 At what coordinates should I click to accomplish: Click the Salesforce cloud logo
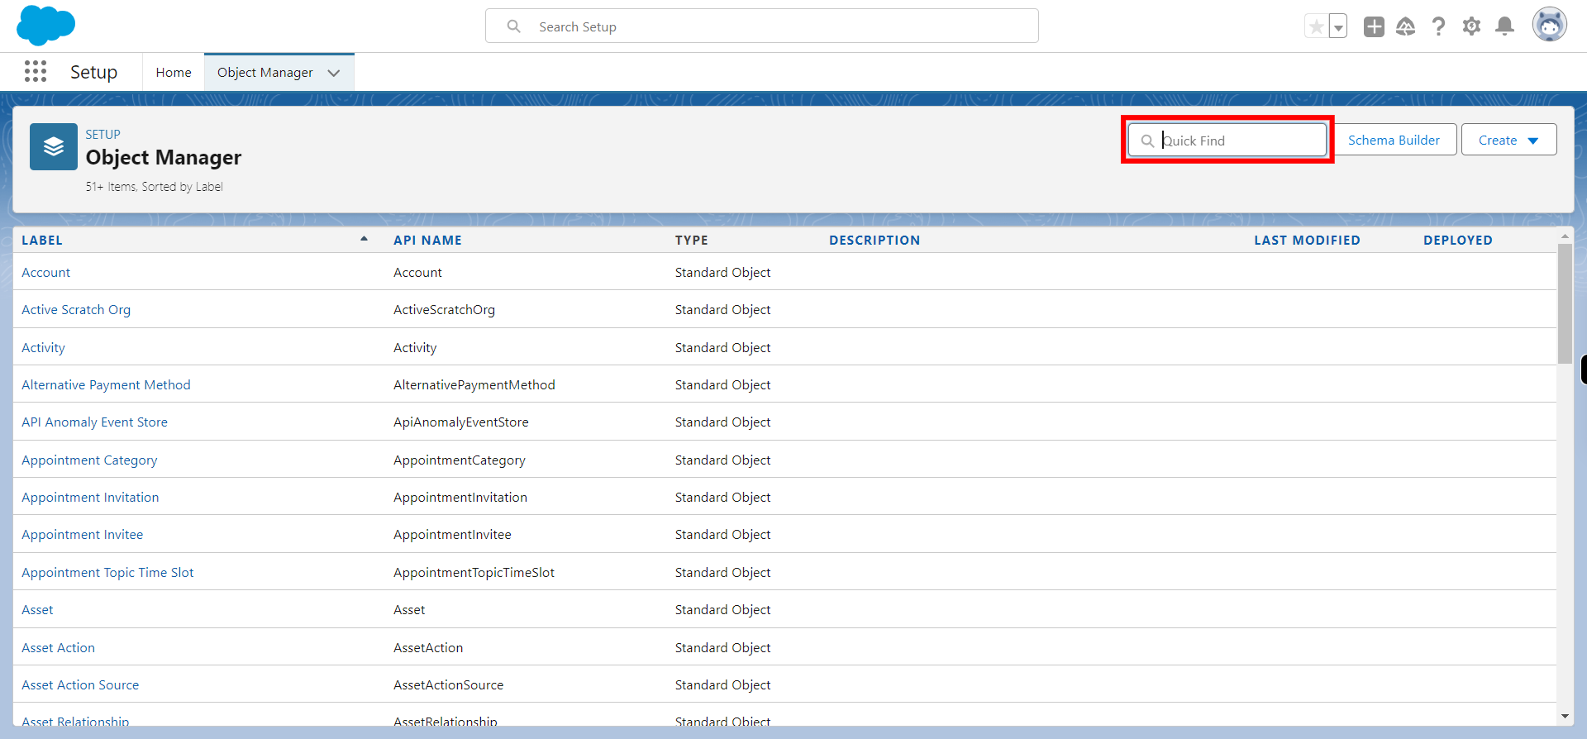tap(45, 26)
